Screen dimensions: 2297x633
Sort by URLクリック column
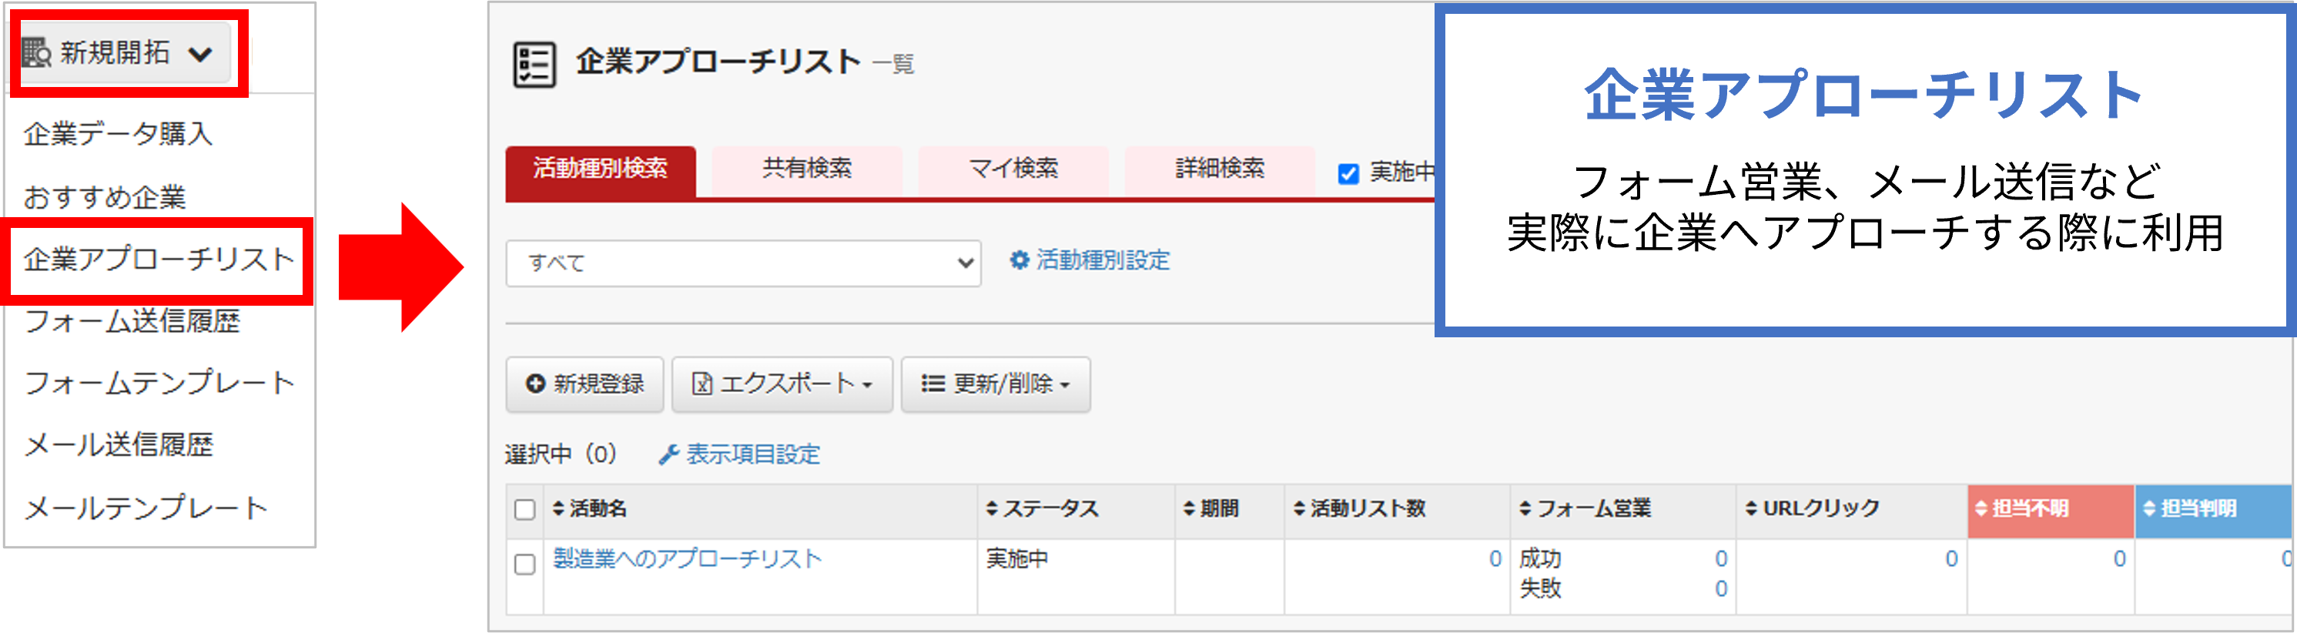1812,508
